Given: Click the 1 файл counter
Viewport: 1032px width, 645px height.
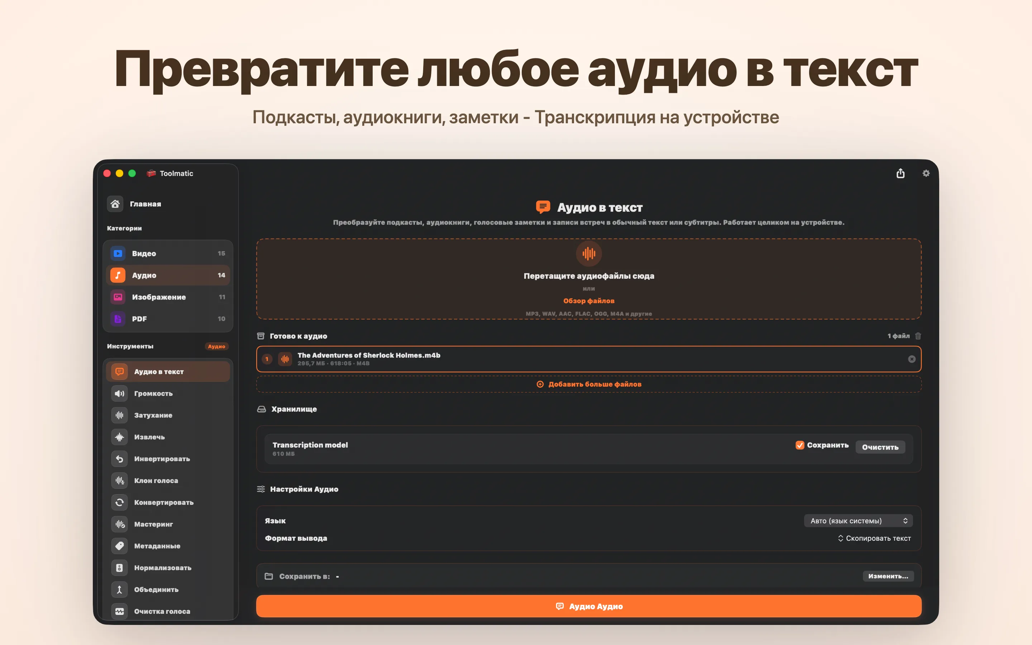Looking at the screenshot, I should [x=898, y=336].
